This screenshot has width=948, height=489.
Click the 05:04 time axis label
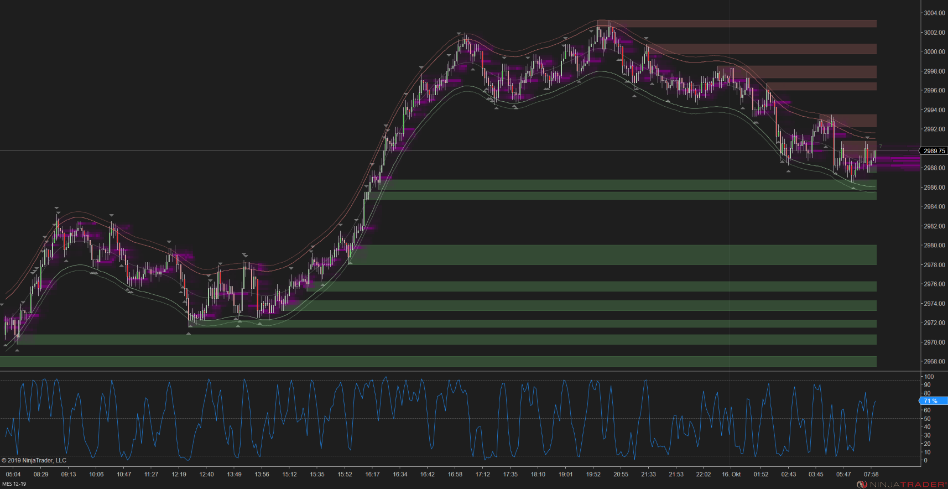pos(13,474)
